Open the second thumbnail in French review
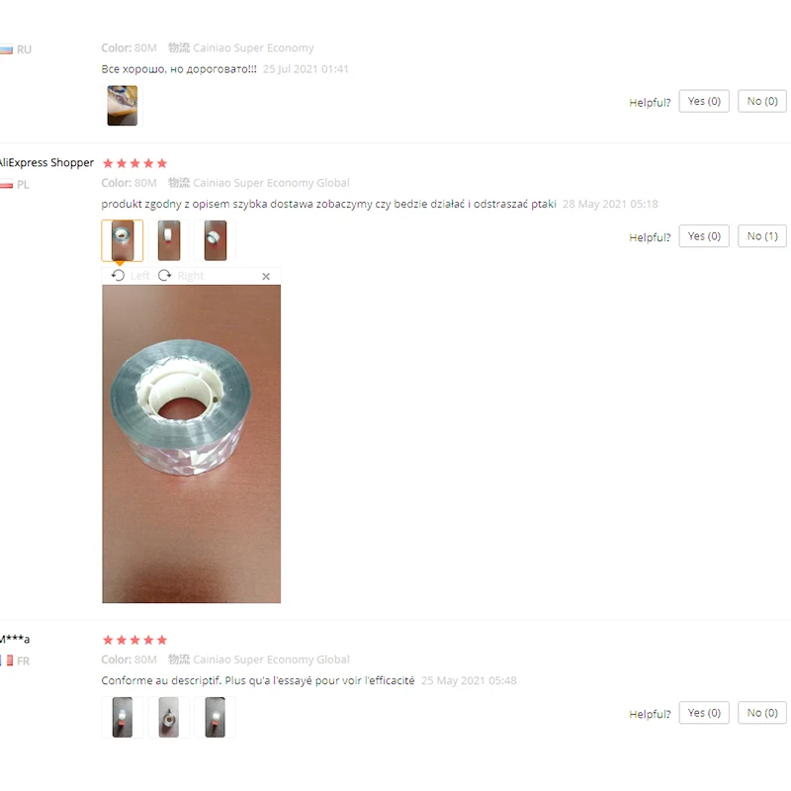 (x=168, y=718)
